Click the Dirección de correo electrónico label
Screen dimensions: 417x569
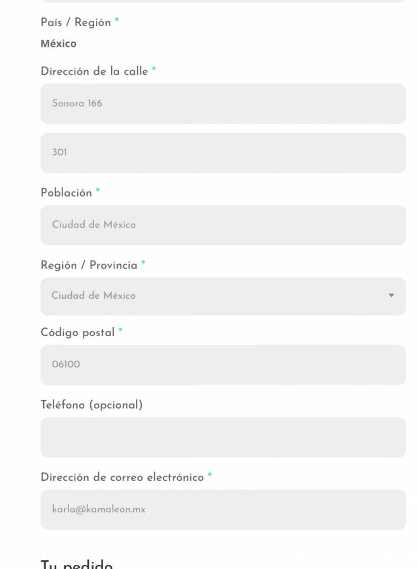(122, 477)
